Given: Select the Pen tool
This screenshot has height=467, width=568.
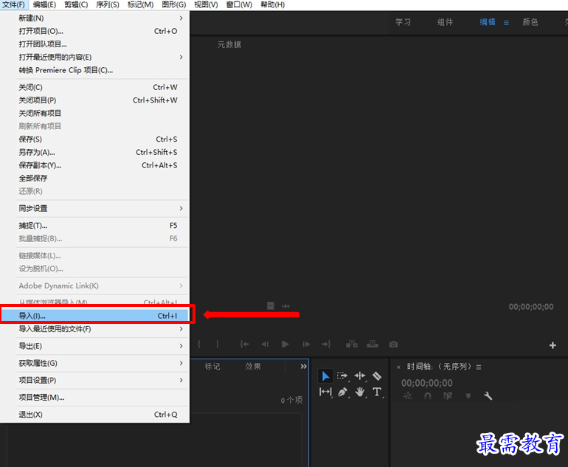Looking at the screenshot, I should [x=342, y=392].
